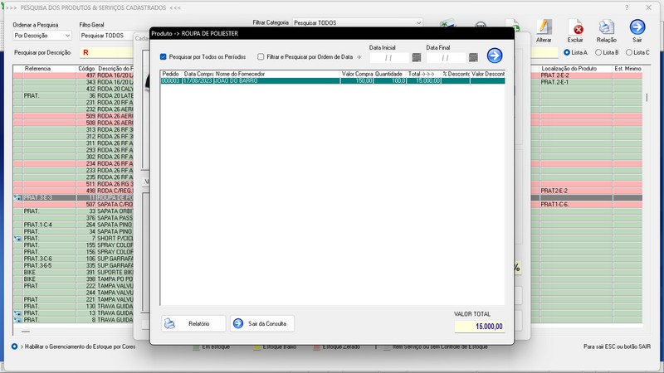Click the Data Inicial date field
The height and width of the screenshot is (373, 664).
point(389,57)
